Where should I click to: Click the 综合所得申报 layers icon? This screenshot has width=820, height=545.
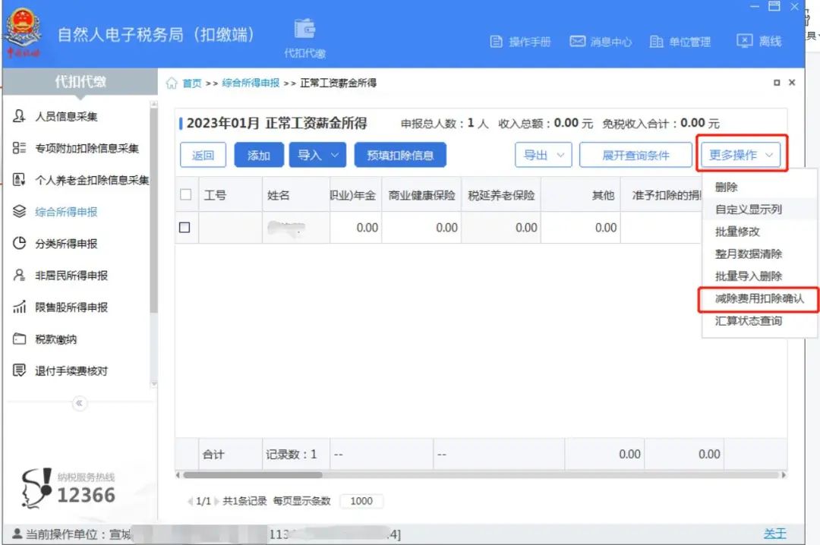(19, 212)
